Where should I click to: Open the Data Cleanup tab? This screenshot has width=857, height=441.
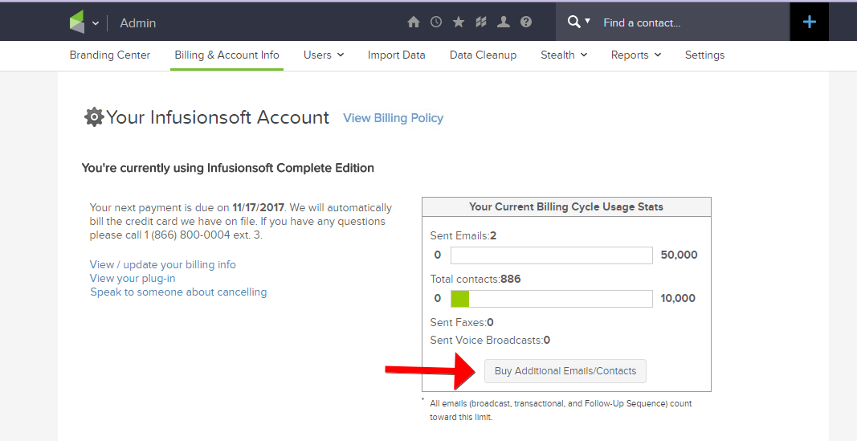coord(483,55)
